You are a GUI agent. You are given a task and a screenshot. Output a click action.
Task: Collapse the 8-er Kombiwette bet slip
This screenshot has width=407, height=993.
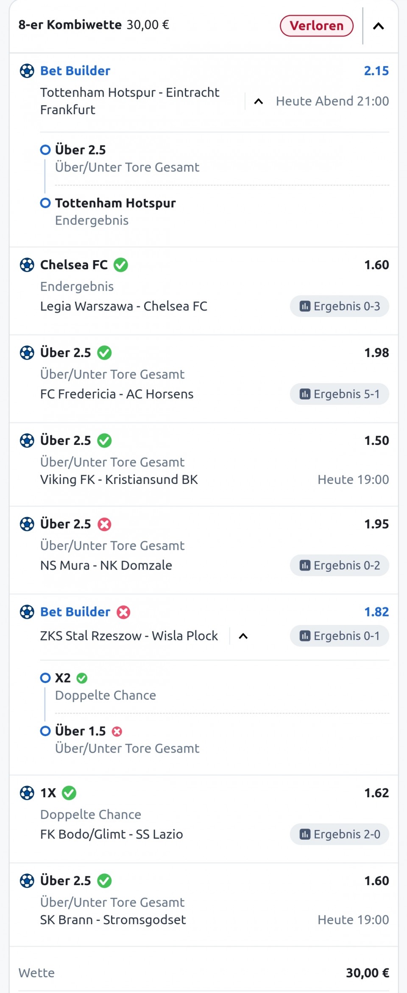[378, 26]
